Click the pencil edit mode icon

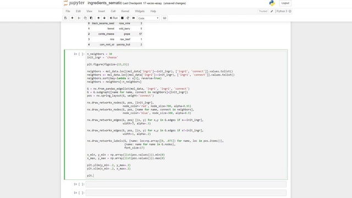(x=272, y=11)
